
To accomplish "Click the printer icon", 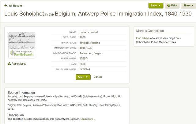I will (x=169, y=5).
